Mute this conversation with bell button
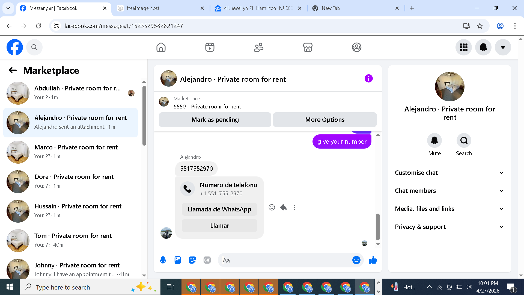Image resolution: width=524 pixels, height=295 pixels. tap(434, 140)
